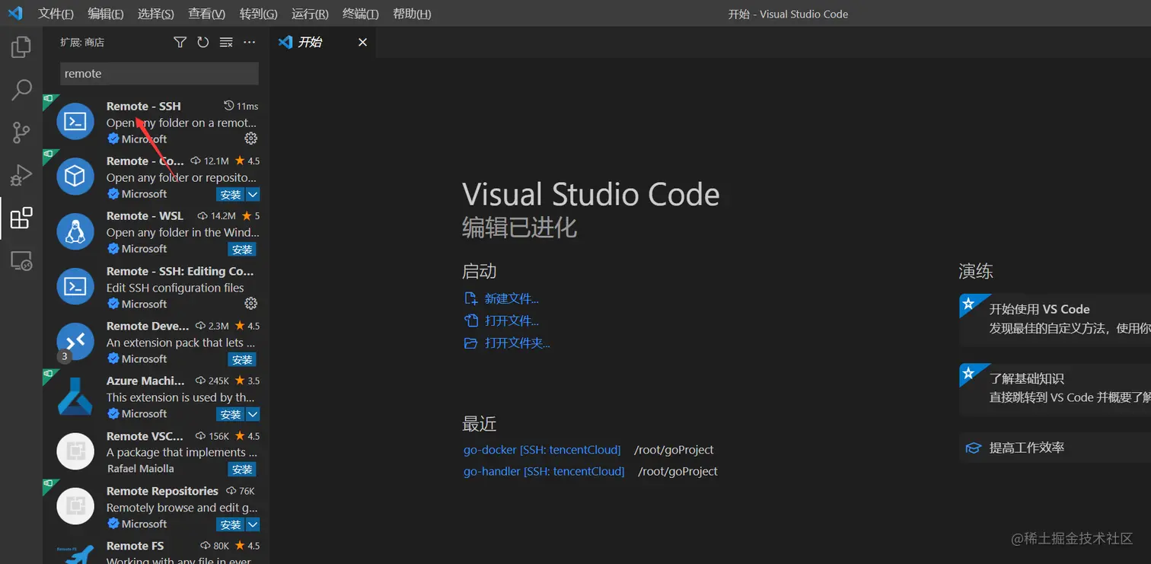1151x564 pixels.
Task: Open recent project go-handler [SSH: tencentCloud]
Action: (x=544, y=471)
